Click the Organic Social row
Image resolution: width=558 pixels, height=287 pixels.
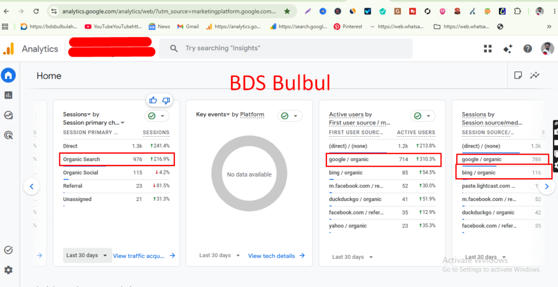pos(116,173)
